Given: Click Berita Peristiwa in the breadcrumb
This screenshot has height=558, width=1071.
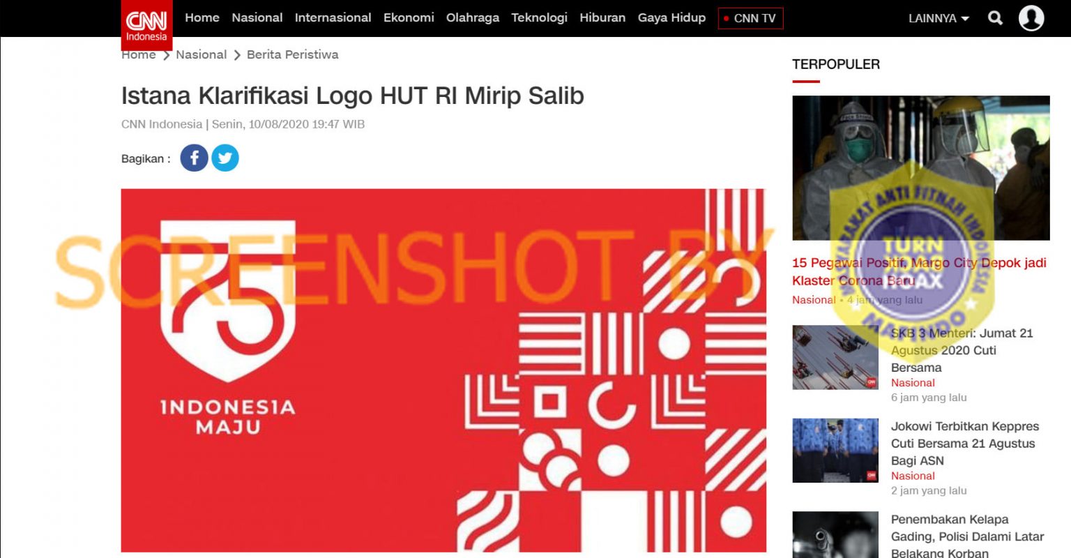Looking at the screenshot, I should (x=293, y=54).
